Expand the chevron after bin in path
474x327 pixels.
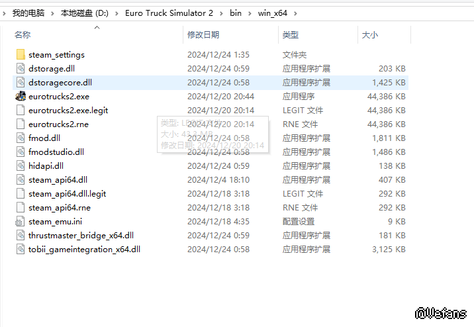click(x=250, y=14)
